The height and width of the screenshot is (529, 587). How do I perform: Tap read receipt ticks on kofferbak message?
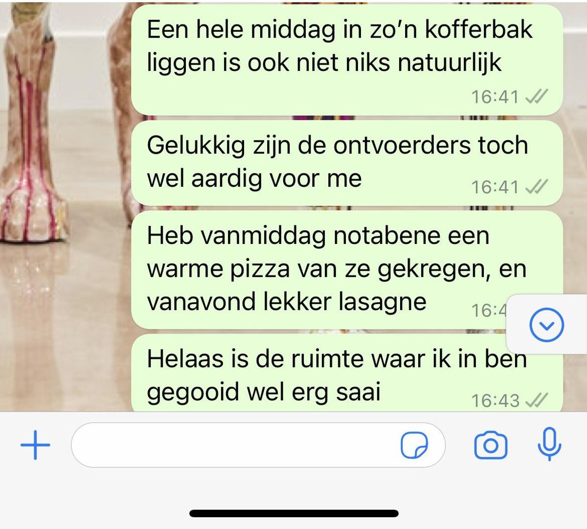[536, 96]
